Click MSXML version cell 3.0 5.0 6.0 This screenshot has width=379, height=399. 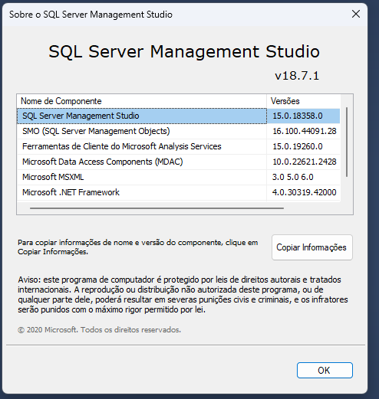(x=292, y=177)
